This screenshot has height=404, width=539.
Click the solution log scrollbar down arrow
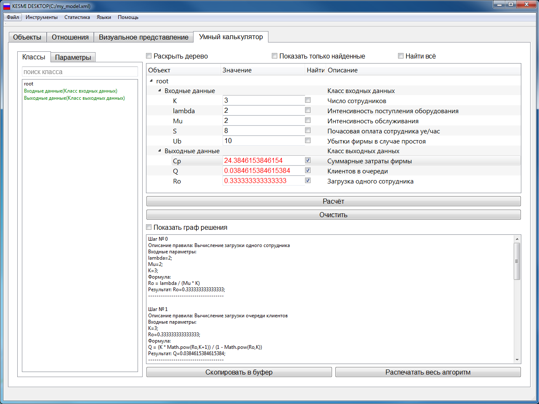point(517,360)
